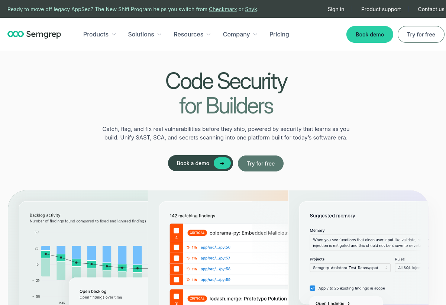
Task: Open Projects dropdown Semgrep-Assistant-Test-Repos/spot
Action: [350, 268]
